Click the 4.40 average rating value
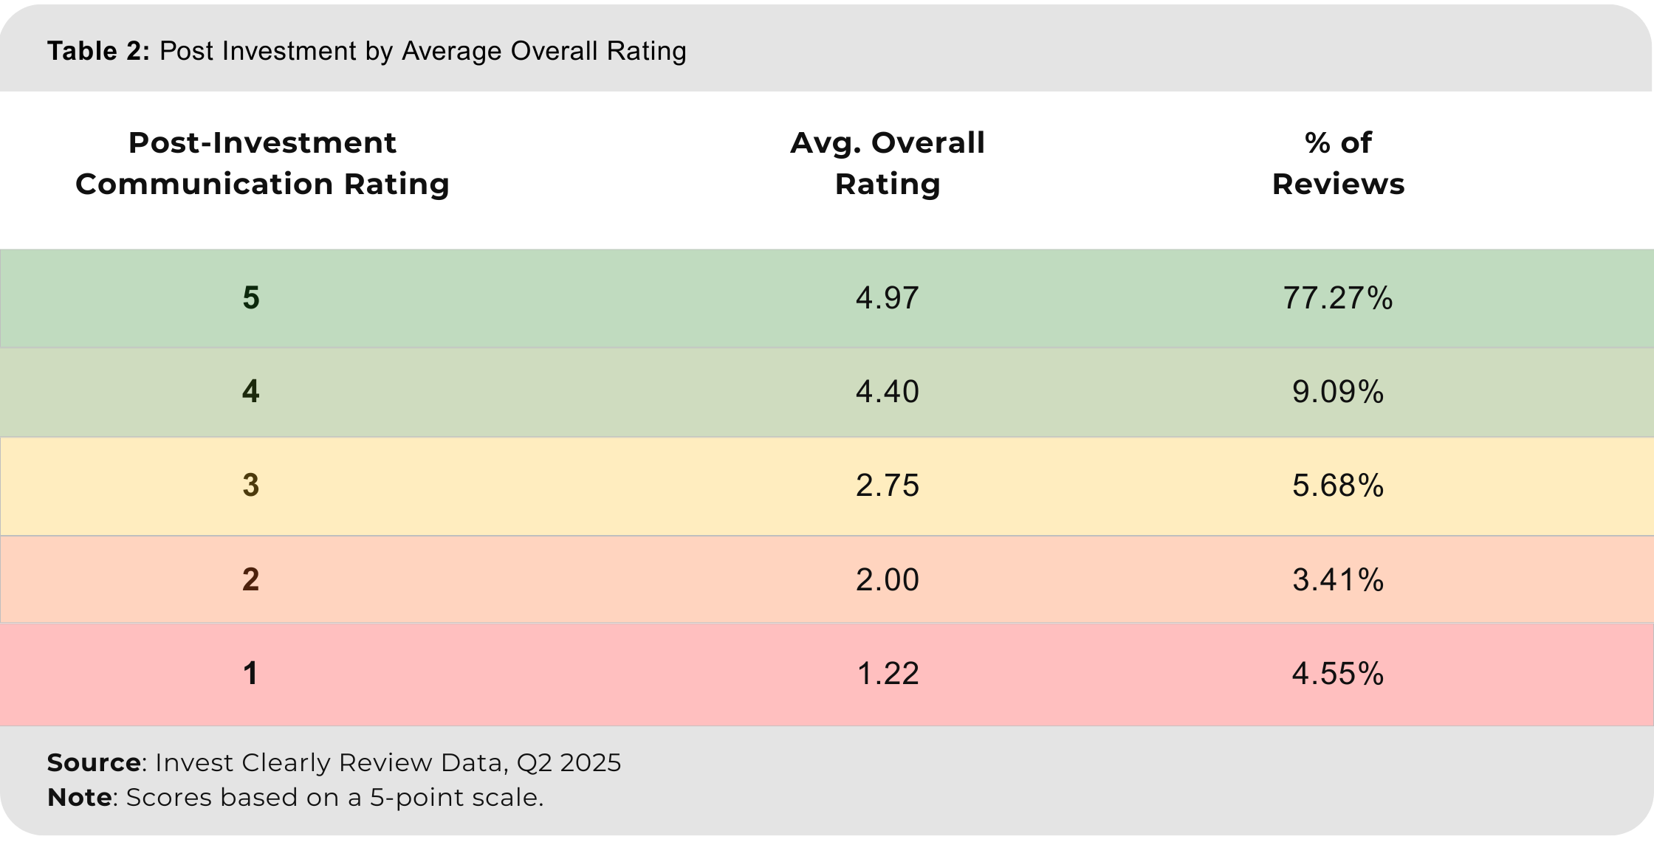This screenshot has width=1654, height=842. point(887,391)
